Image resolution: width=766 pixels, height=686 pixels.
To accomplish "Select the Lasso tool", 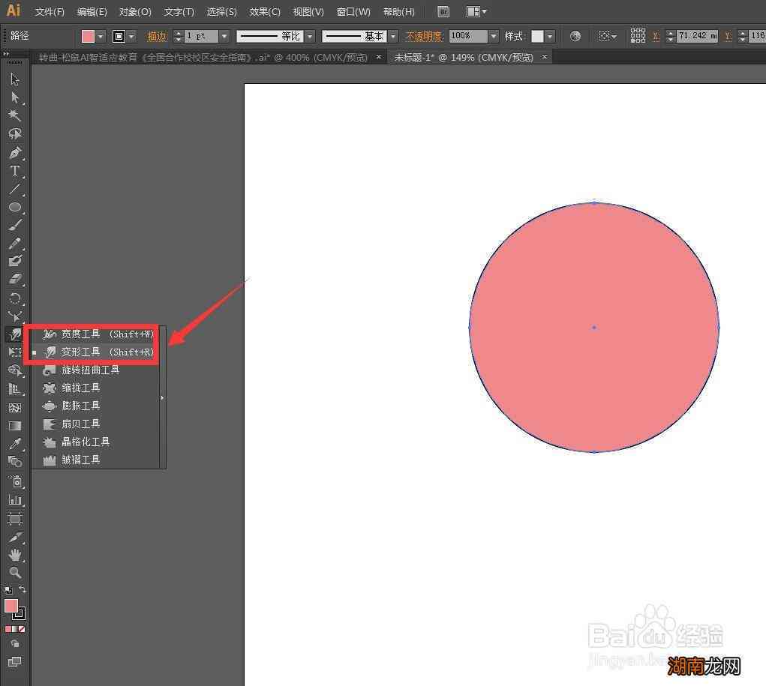I will [15, 133].
